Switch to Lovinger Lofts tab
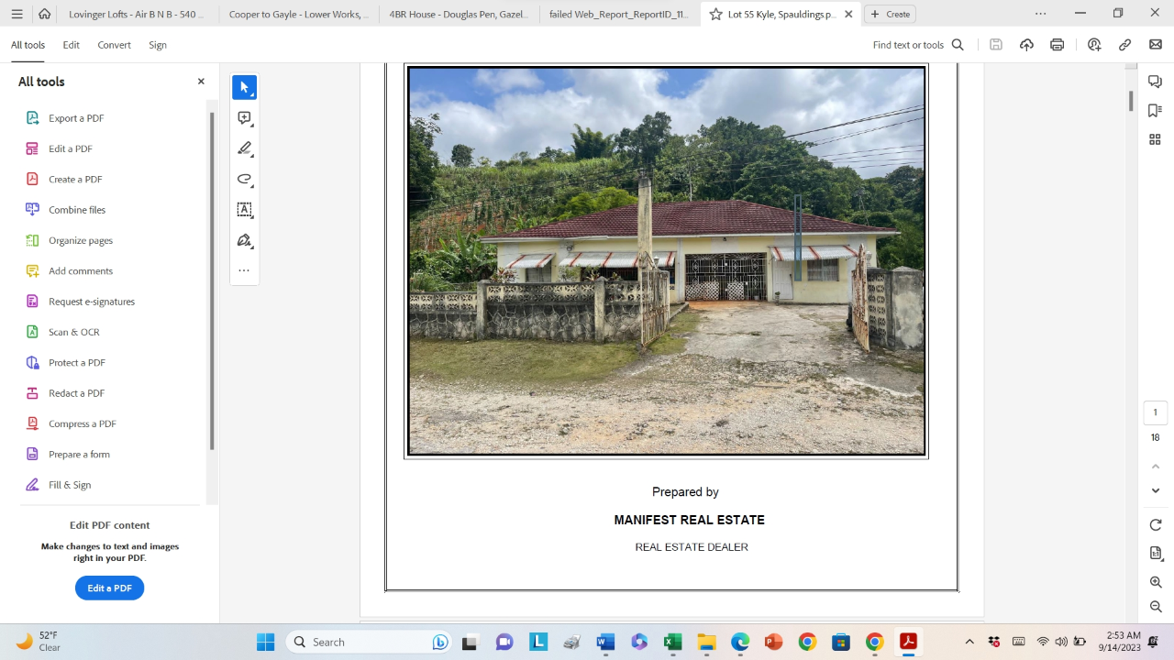Viewport: 1174px width, 660px height. [x=137, y=14]
